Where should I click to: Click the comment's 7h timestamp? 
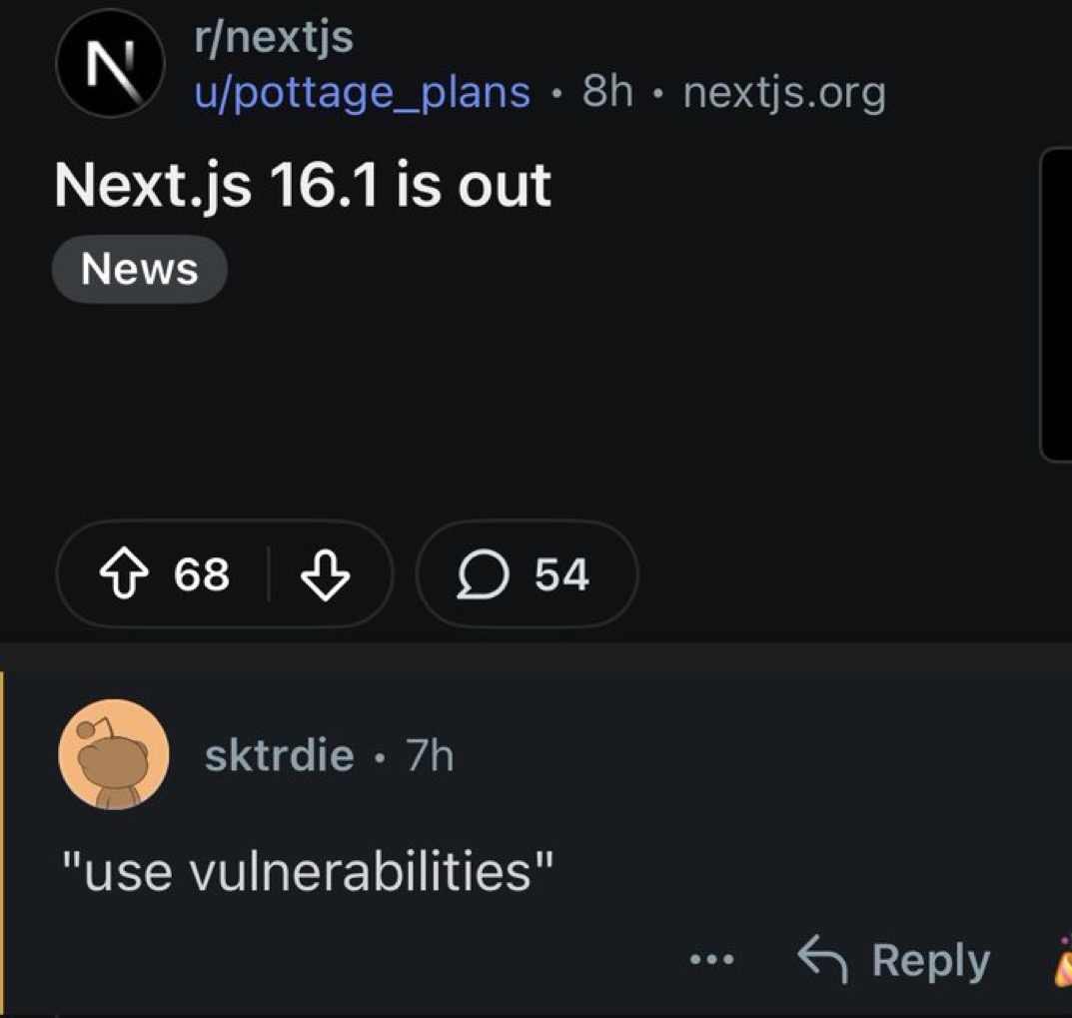coord(430,755)
